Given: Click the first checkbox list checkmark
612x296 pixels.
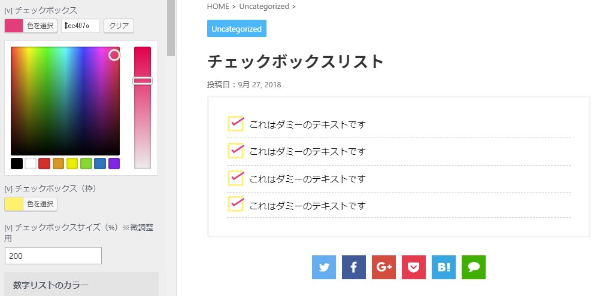Looking at the screenshot, I should [236, 123].
